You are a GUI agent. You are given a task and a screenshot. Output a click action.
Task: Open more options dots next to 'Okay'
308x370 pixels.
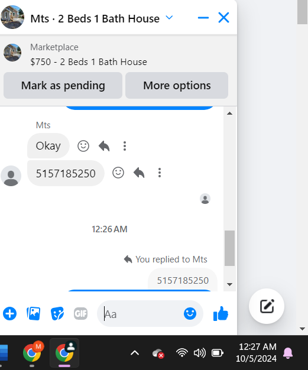125,146
